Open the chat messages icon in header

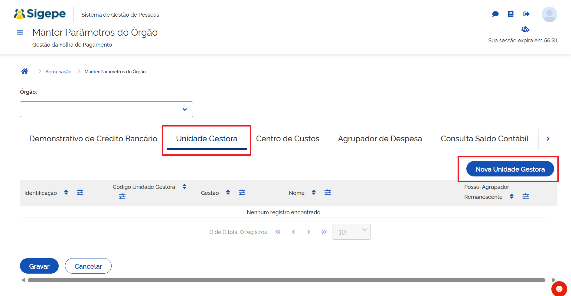coord(495,14)
